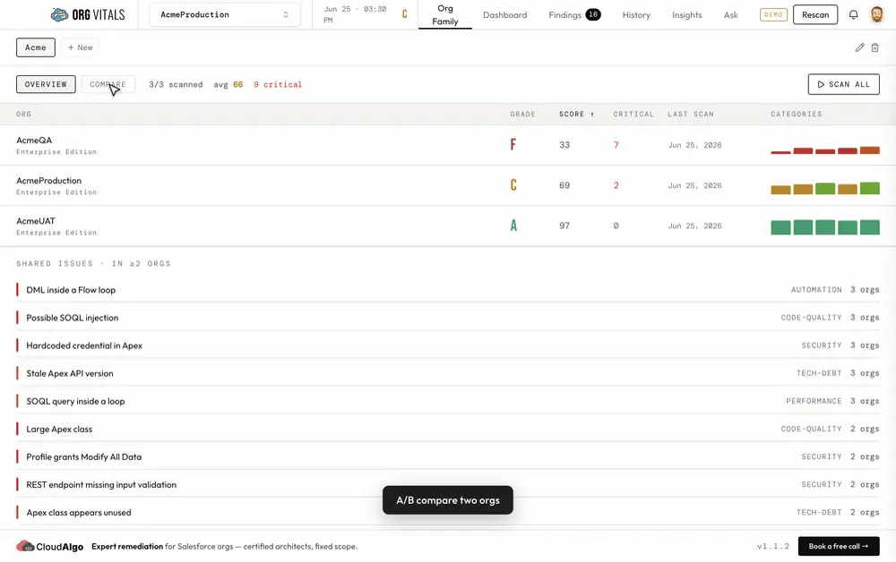Screen dimensions: 896x562
Task: Click Book a free call button
Action: coord(839,546)
